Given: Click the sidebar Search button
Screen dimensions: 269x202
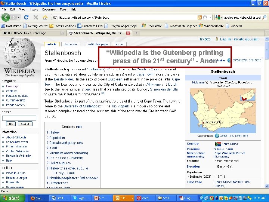Looking at the screenshot, I should [x=25, y=124].
